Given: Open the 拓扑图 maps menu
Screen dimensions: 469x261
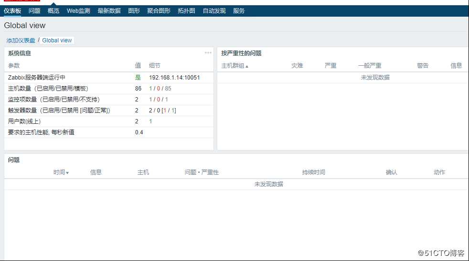Looking at the screenshot, I should pyautogui.click(x=186, y=11).
